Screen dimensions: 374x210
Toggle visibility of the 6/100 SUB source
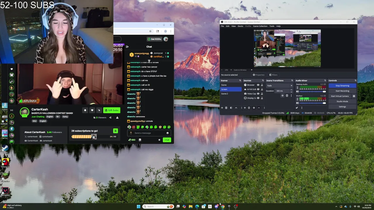tap(258, 89)
